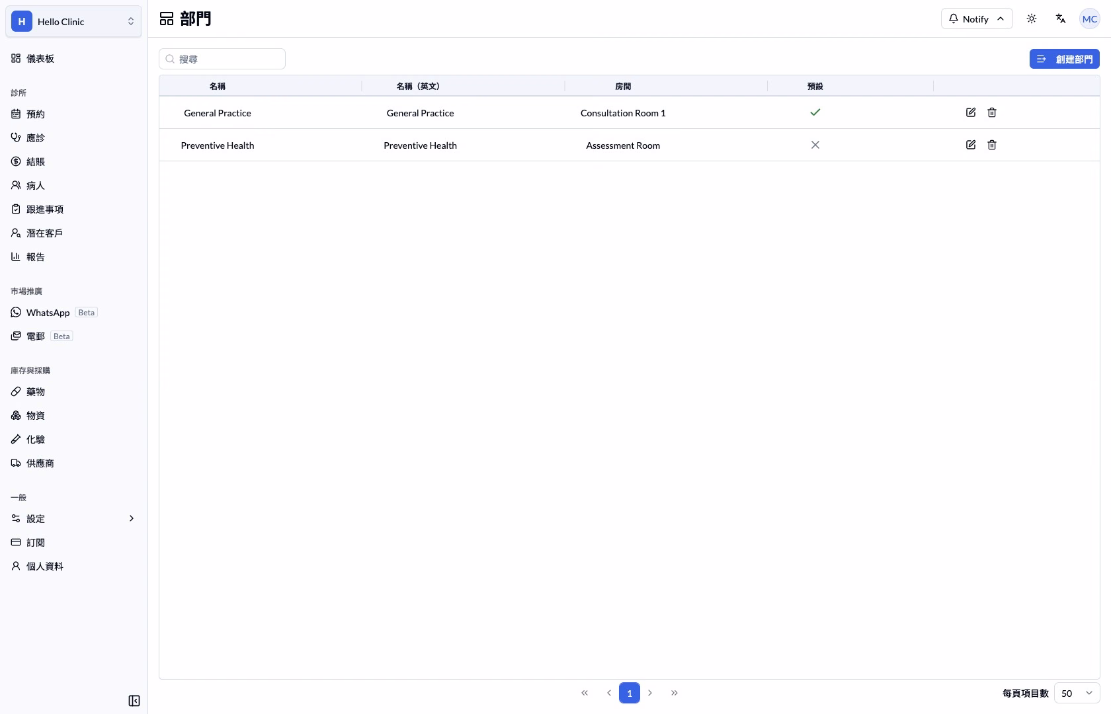The image size is (1111, 714).
Task: Expand 設定 settings submenu
Action: point(73,518)
